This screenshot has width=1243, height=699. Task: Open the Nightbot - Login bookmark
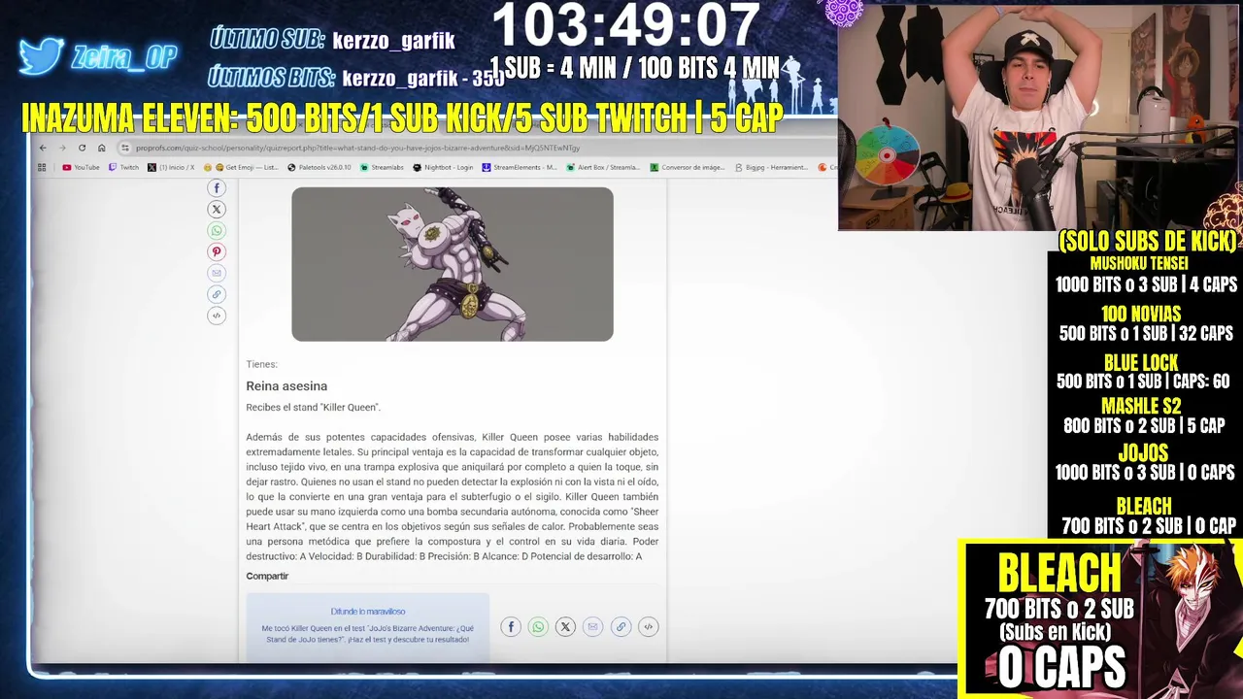coord(443,167)
